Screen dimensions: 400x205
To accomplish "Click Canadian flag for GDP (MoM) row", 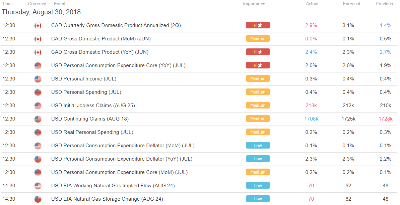I will (38, 39).
